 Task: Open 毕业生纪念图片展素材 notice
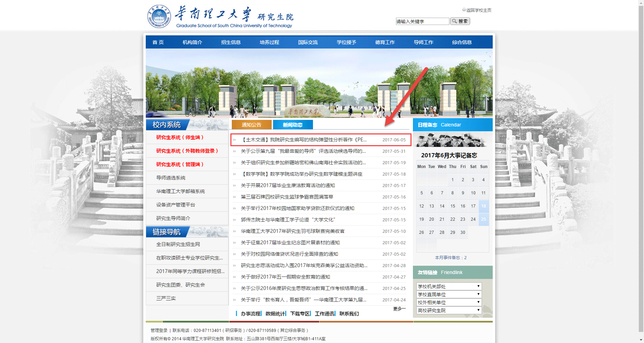[290, 243]
